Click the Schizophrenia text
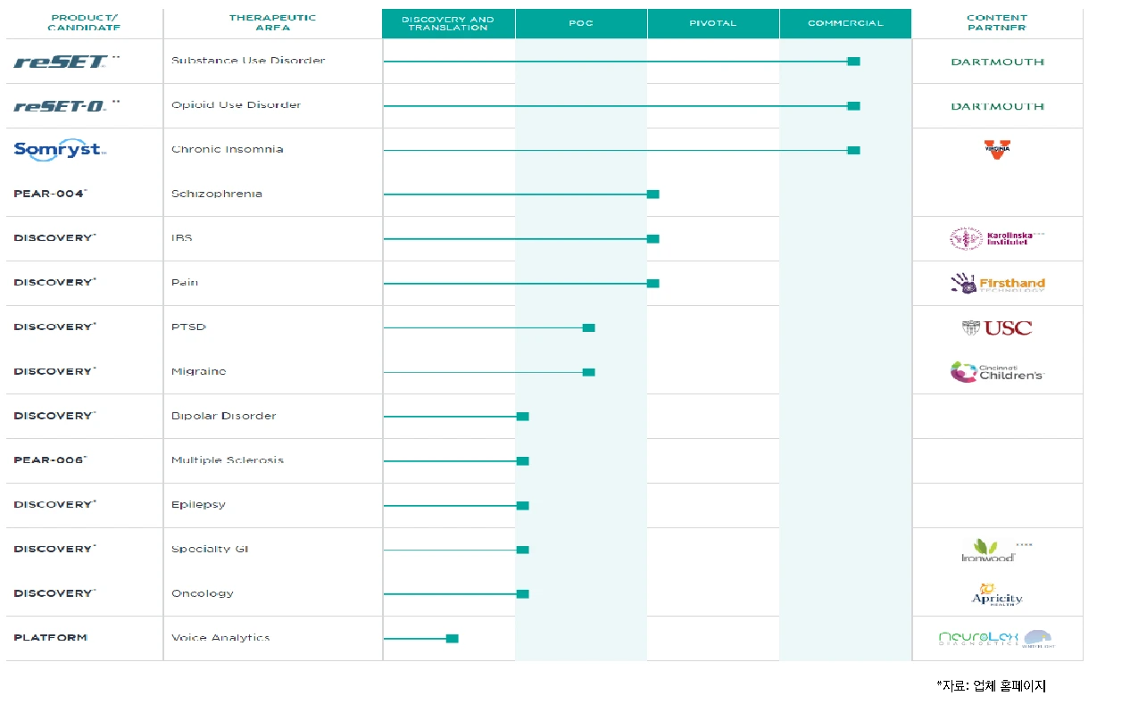Viewport: 1130px width, 704px height. click(x=217, y=194)
